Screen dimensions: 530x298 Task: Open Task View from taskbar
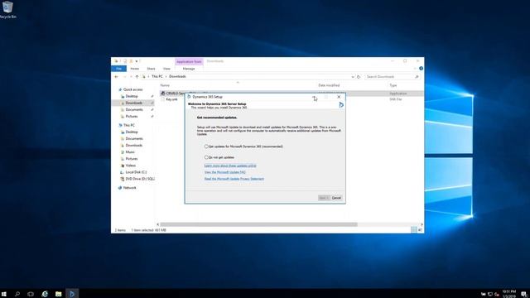(31, 294)
